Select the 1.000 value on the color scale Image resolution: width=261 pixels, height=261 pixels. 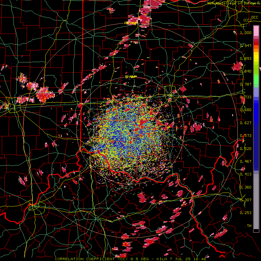click(x=246, y=32)
